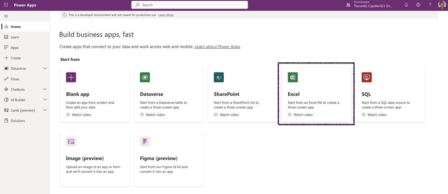Click the Dataverse icon in sidebar
This screenshot has width=448, height=194.
[x=6, y=69]
